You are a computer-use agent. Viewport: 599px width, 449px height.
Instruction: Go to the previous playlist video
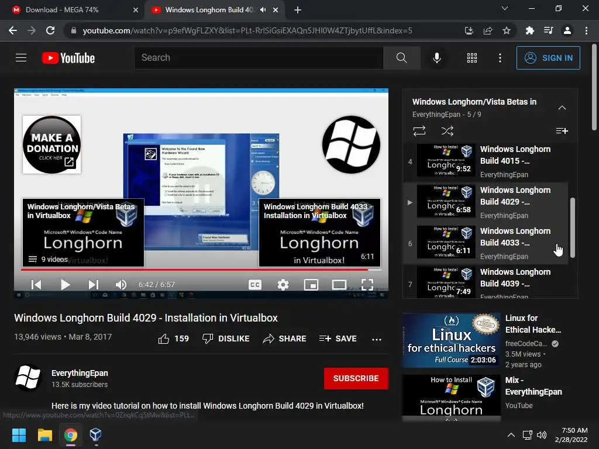click(36, 285)
